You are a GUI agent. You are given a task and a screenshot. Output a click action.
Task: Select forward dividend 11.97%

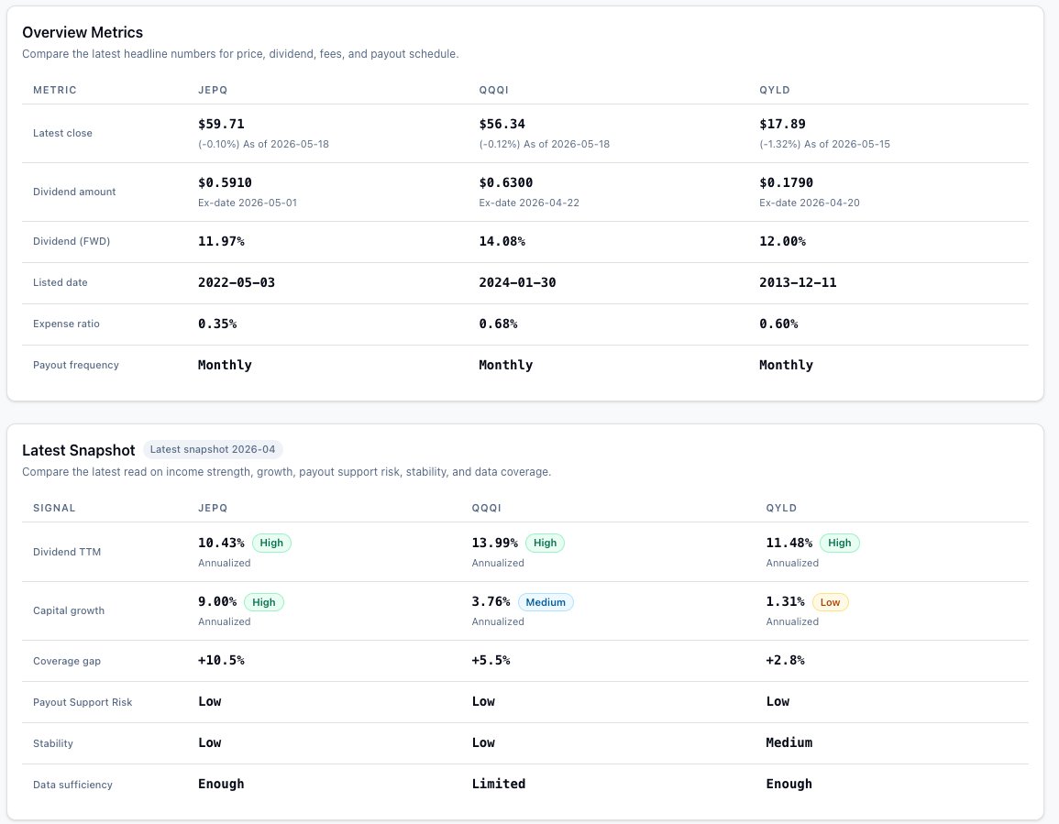221,241
